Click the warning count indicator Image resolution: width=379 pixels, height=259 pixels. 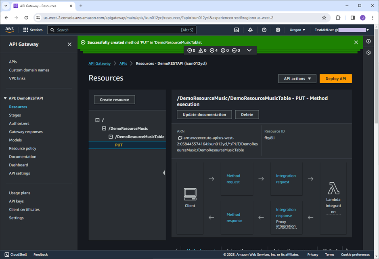point(202,51)
